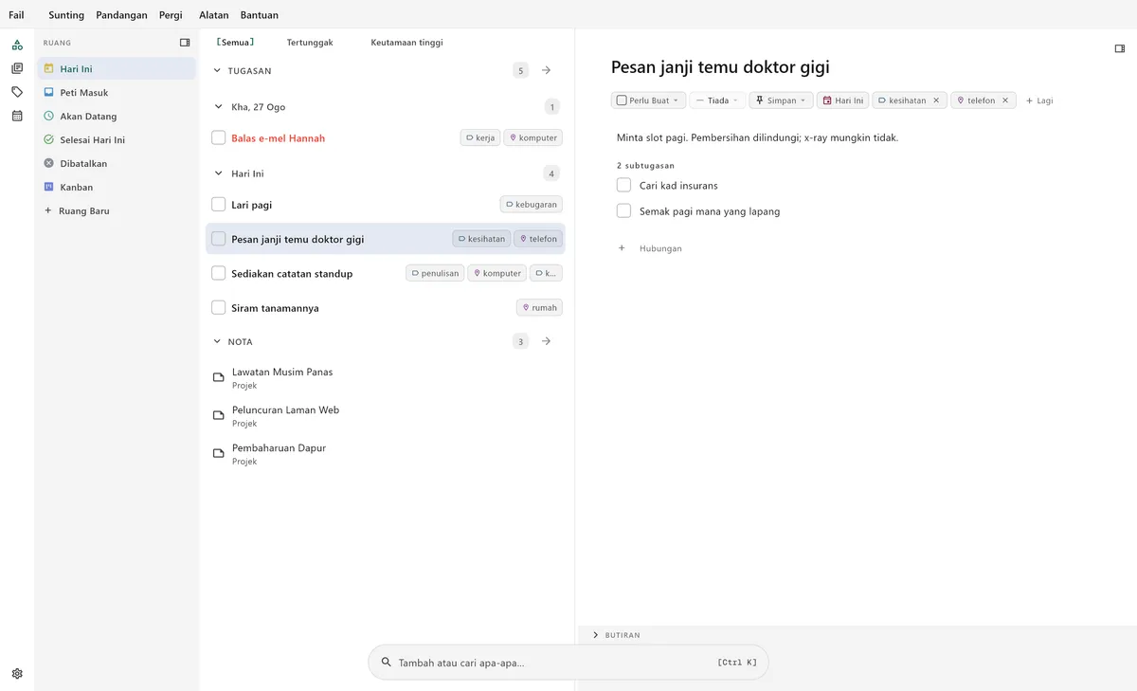The width and height of the screenshot is (1137, 691).
Task: Focus the Tambah atau cari search field
Action: pos(568,663)
